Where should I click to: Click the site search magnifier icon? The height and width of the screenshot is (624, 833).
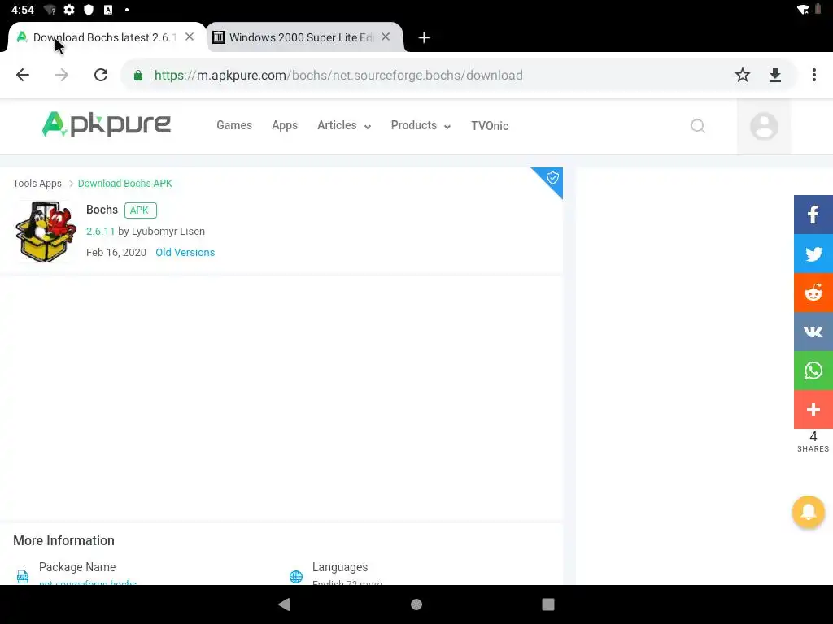point(697,126)
